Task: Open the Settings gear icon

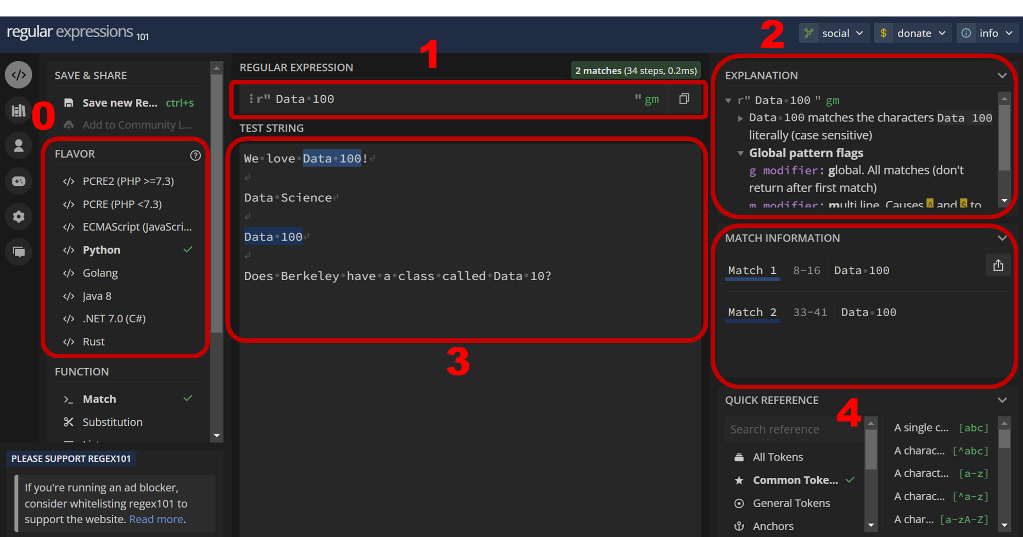Action: 19,216
